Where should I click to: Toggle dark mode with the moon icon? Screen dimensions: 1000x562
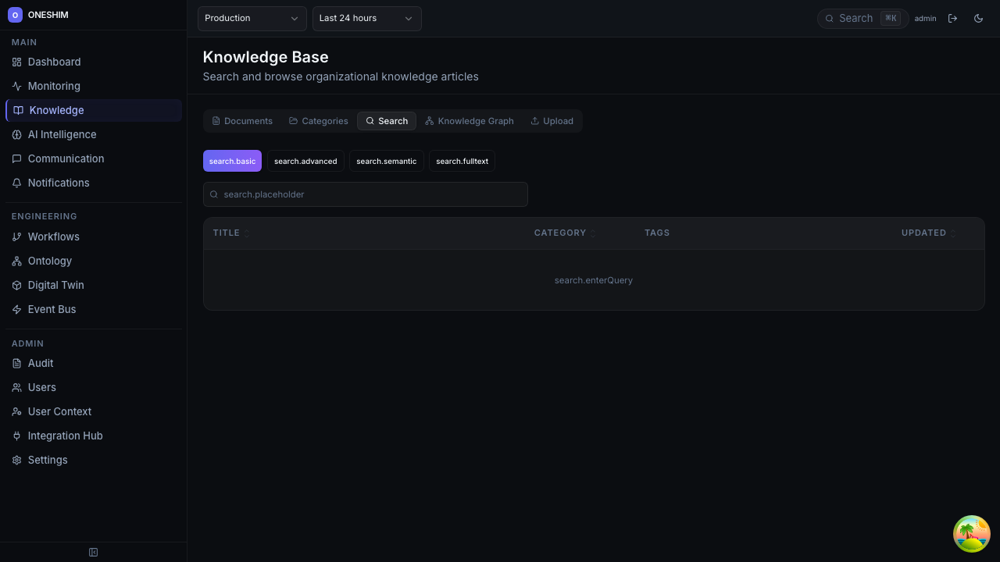click(978, 18)
